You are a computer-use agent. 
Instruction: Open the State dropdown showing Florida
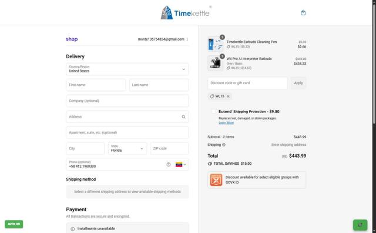[x=127, y=148]
